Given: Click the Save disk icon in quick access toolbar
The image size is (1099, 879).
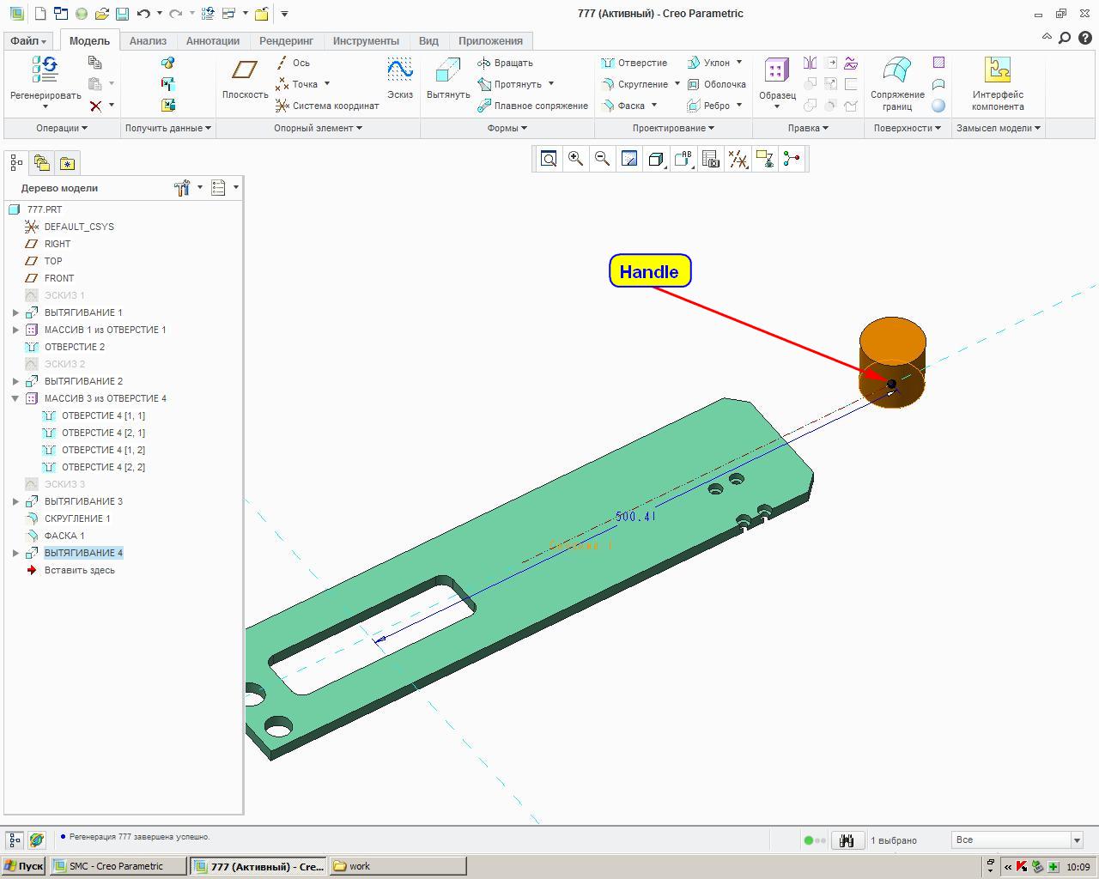Looking at the screenshot, I should 122,14.
